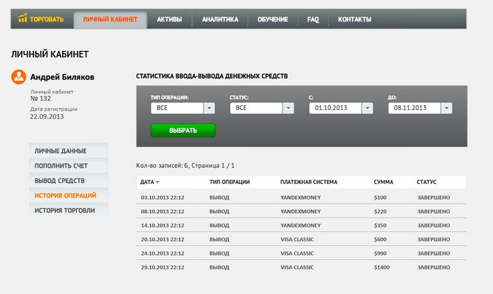Click the date 20.10.2013 22:12

[162, 240]
